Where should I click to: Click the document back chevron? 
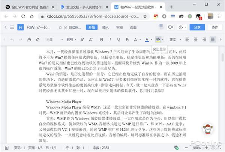[x=6, y=27]
